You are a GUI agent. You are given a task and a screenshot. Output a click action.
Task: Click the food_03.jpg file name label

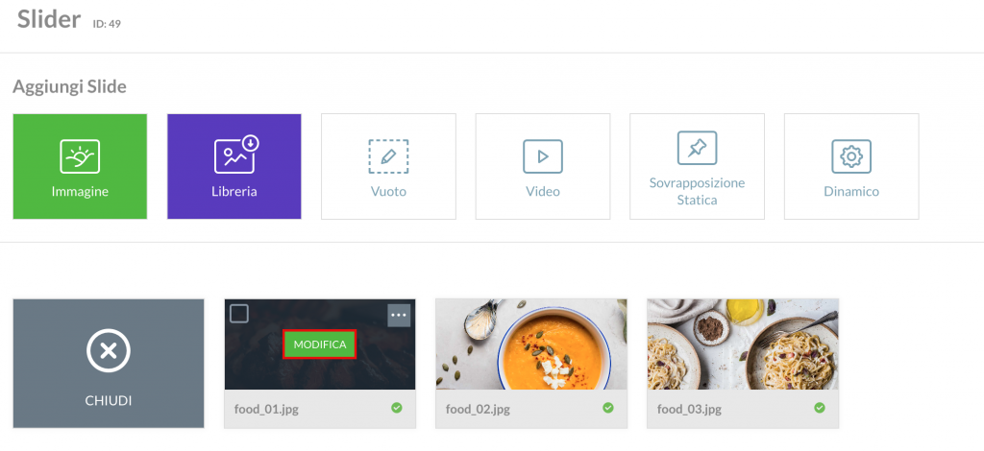(689, 410)
